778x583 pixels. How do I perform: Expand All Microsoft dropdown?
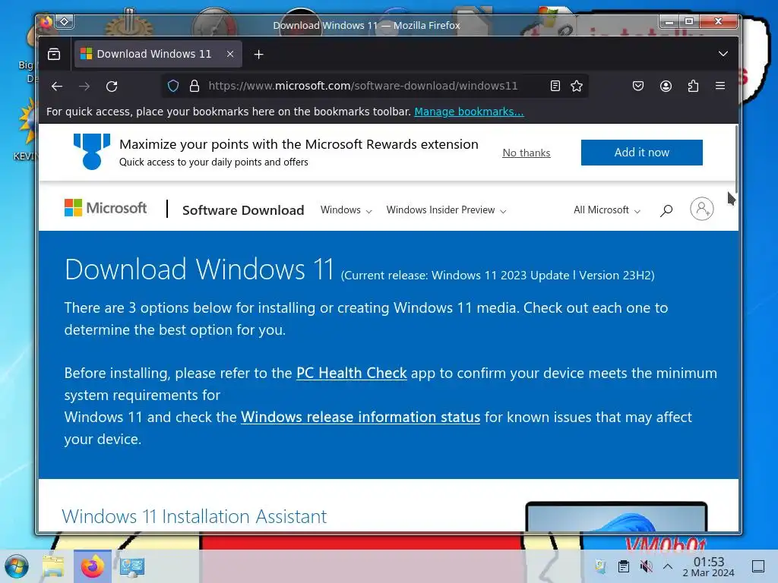tap(607, 210)
